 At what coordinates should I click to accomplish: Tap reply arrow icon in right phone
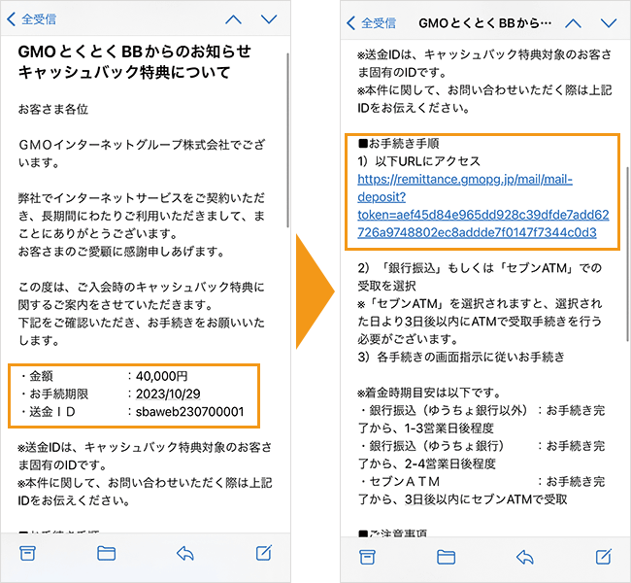(x=525, y=557)
